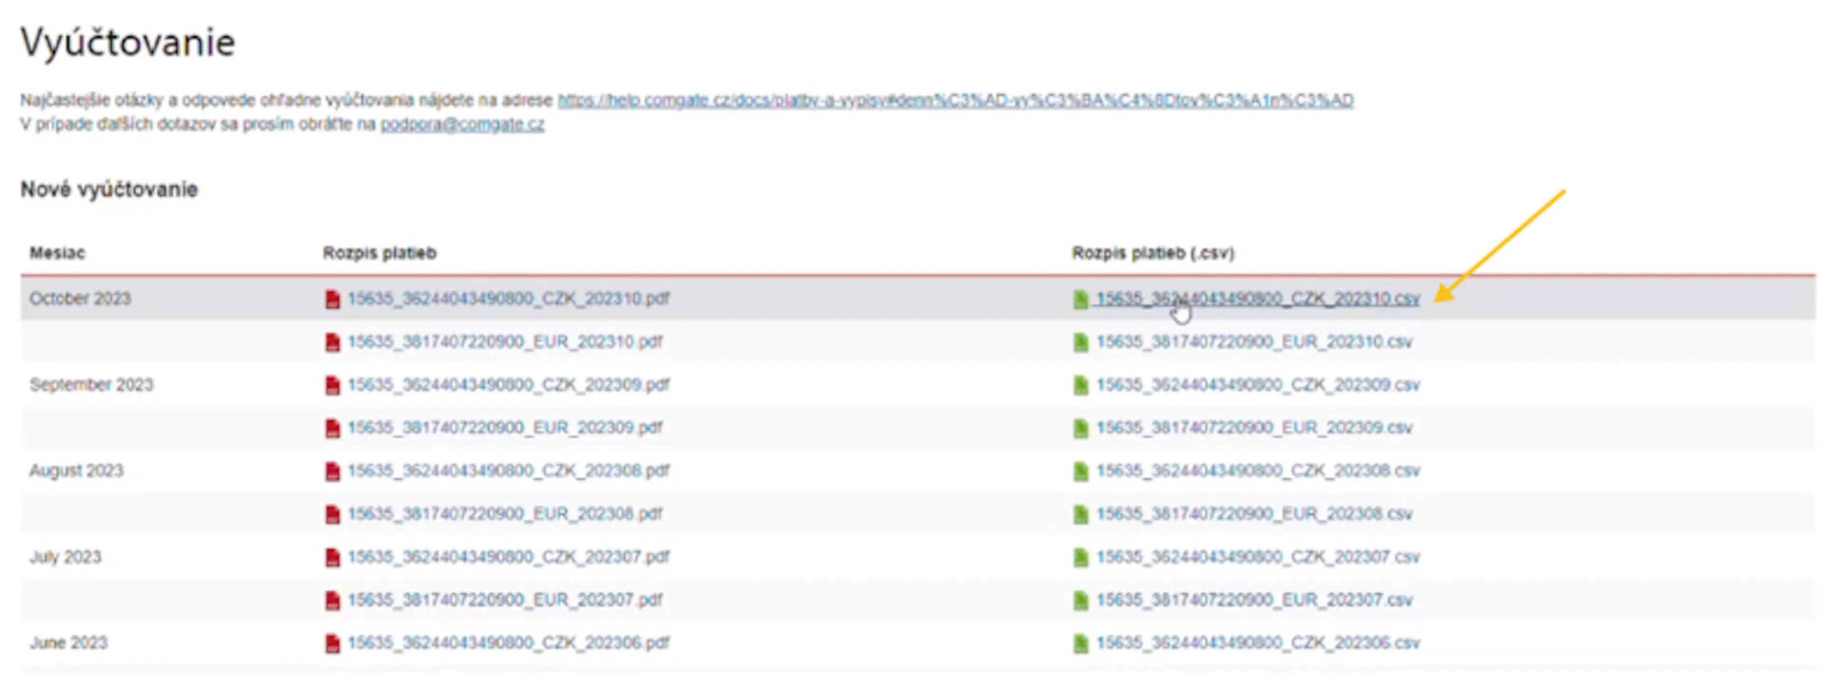
Task: Open 15635_3817407220900_EUR_202308.pdf link
Action: (x=505, y=514)
